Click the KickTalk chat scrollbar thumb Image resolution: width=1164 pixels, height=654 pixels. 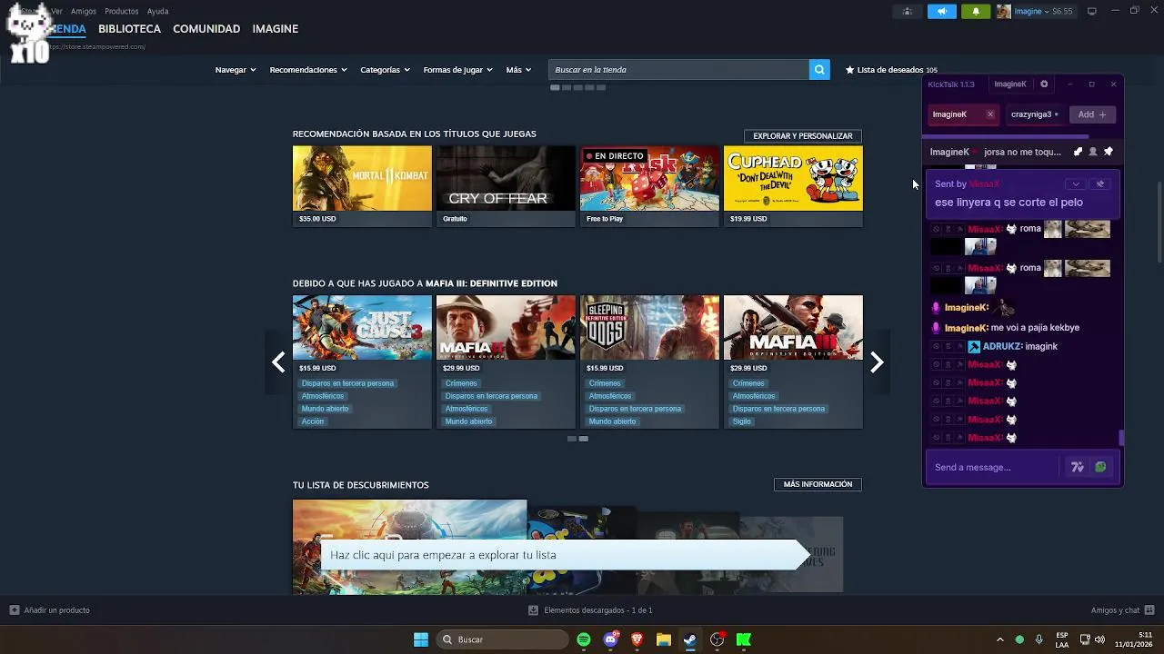1121,439
